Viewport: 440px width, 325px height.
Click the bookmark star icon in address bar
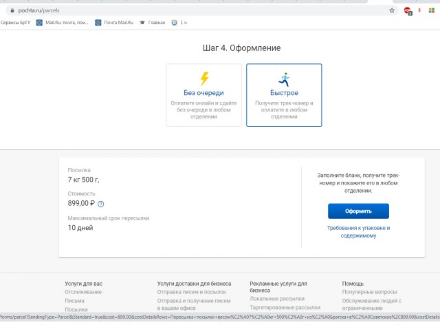pos(392,10)
